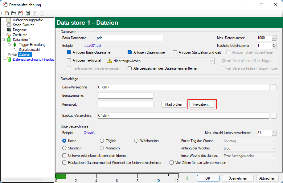283x183 pixels.
Task: Click the save disk toolbar icon
Action: (27, 13)
